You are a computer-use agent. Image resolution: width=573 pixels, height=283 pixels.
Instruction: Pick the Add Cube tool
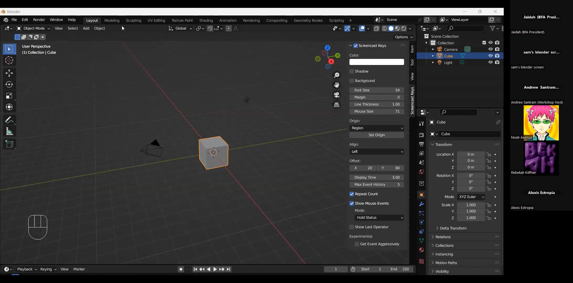coord(9,144)
